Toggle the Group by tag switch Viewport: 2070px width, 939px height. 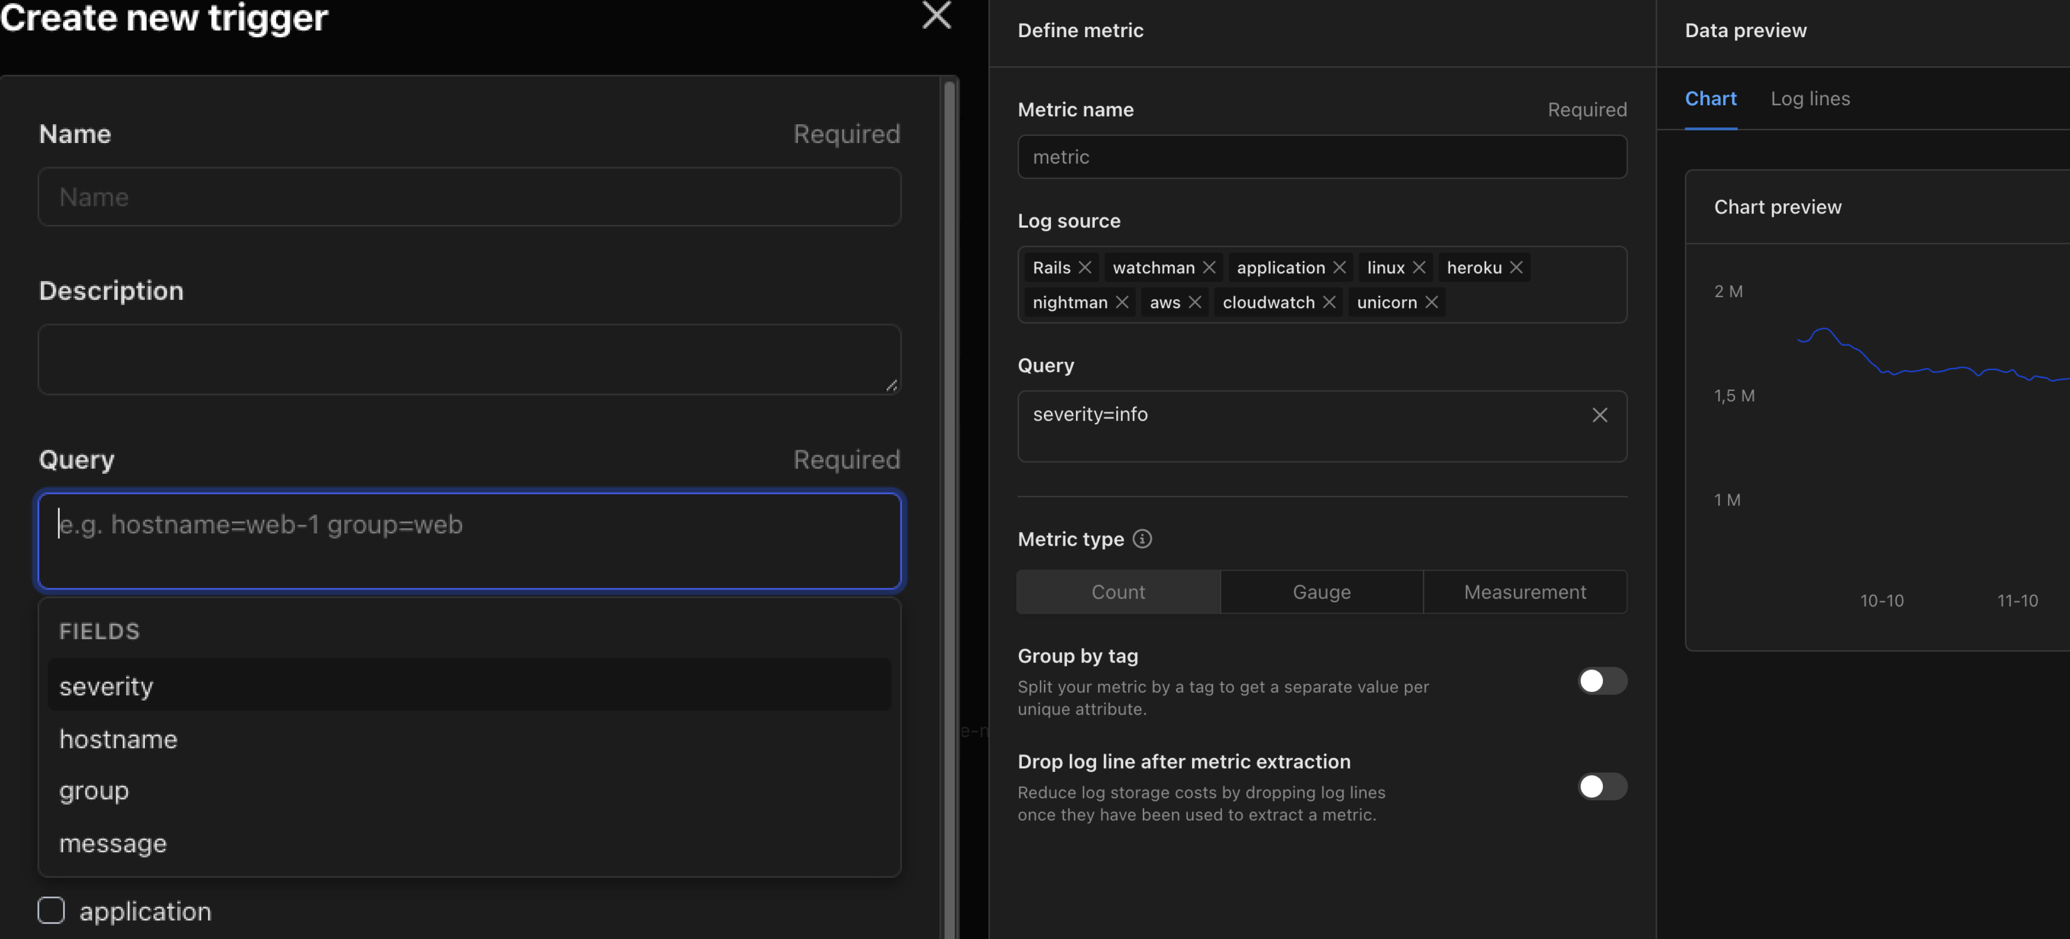(1602, 681)
